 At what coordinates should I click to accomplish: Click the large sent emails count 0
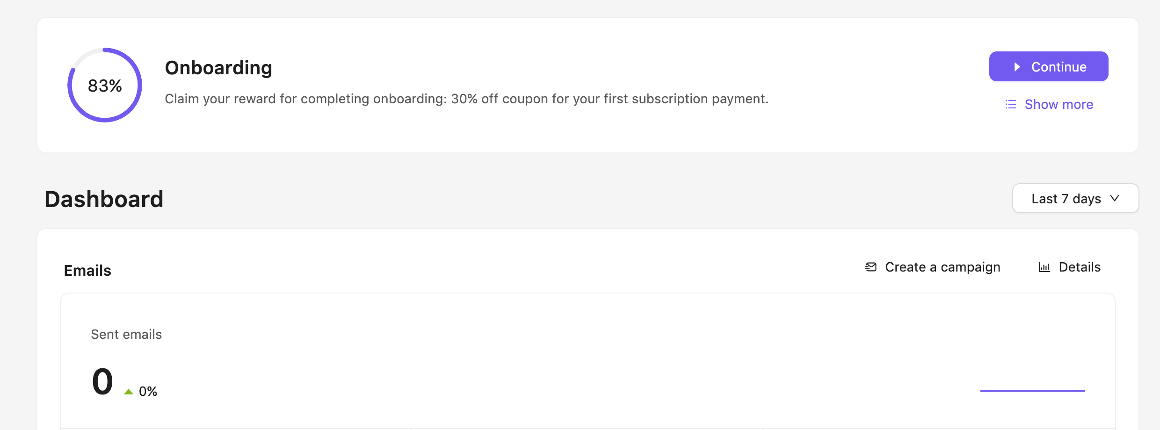[x=102, y=381]
